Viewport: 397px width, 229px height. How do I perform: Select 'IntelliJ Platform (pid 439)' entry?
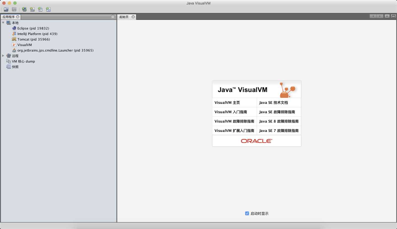click(37, 34)
